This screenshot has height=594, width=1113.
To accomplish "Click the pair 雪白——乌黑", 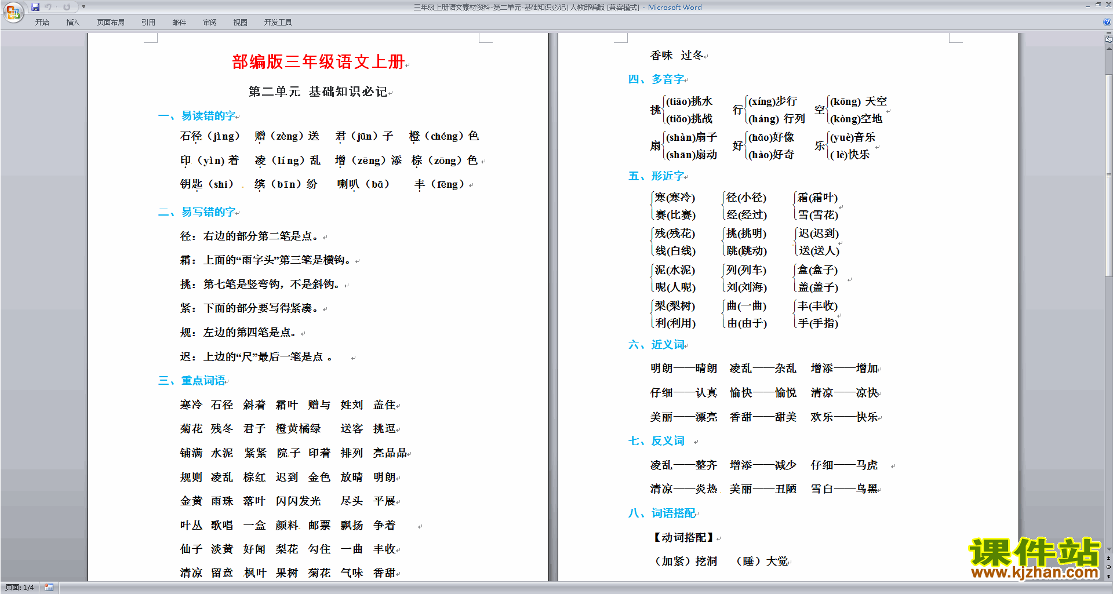I will [844, 489].
